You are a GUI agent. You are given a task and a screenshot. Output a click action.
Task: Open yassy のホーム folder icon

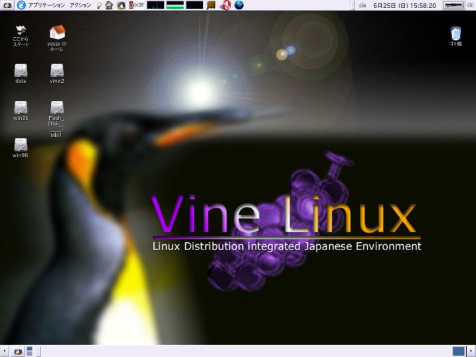coord(57,38)
